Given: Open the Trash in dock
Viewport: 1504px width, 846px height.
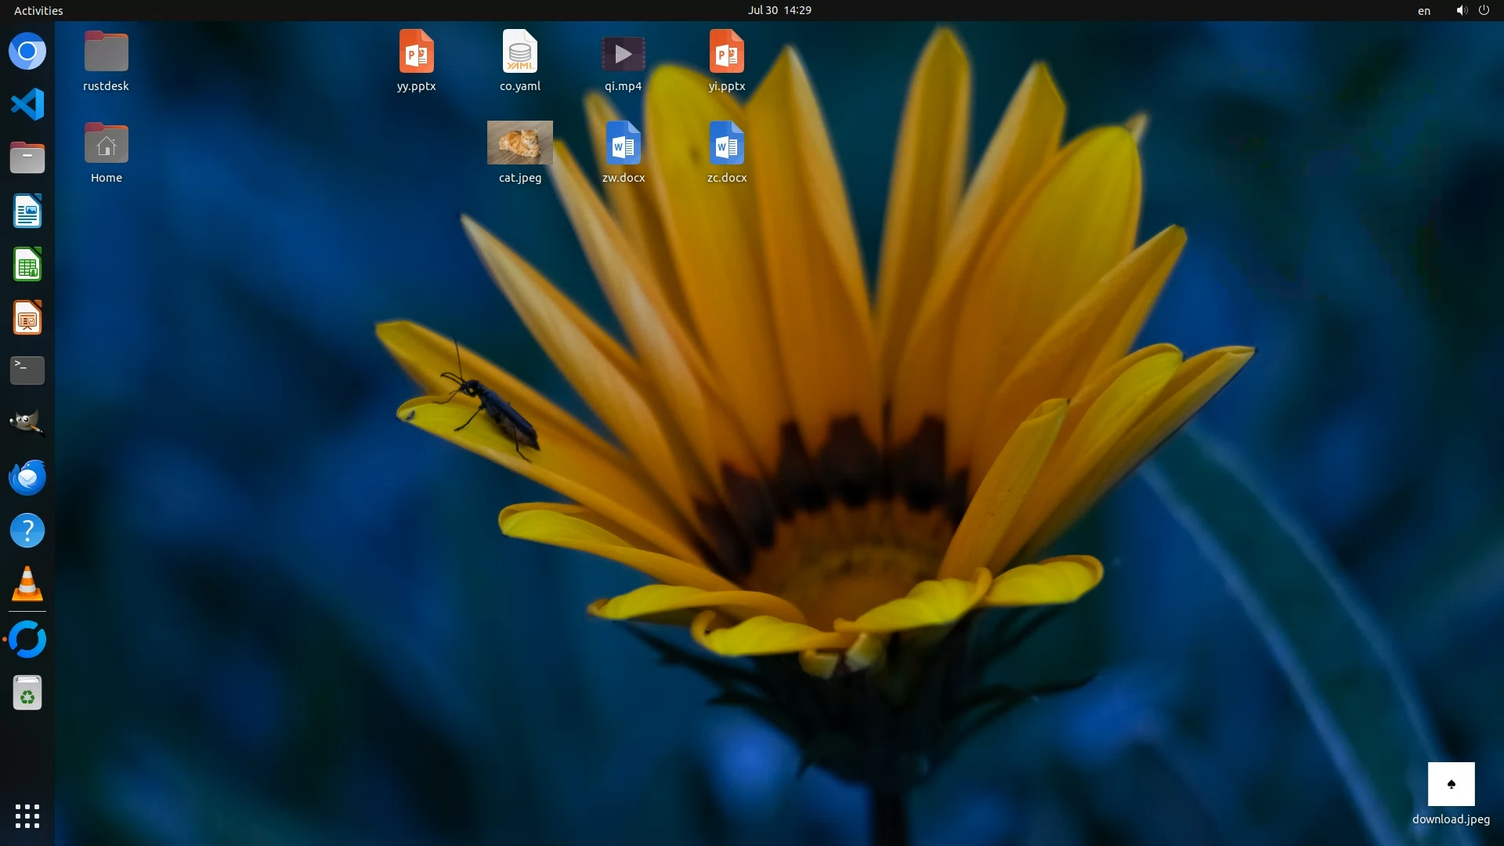Looking at the screenshot, I should [27, 693].
